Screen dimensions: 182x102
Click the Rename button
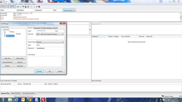coord(20,62)
